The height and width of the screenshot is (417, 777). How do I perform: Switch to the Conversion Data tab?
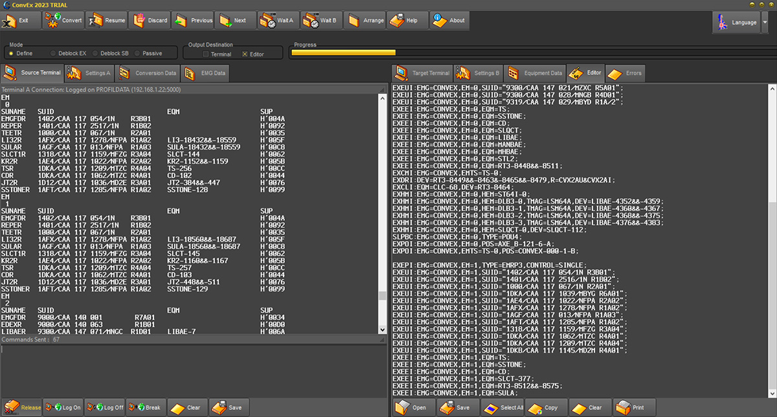[148, 73]
